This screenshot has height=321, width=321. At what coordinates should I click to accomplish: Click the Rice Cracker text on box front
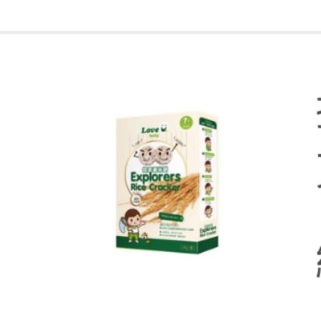(x=155, y=187)
